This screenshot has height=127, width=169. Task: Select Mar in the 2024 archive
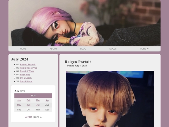point(38,100)
